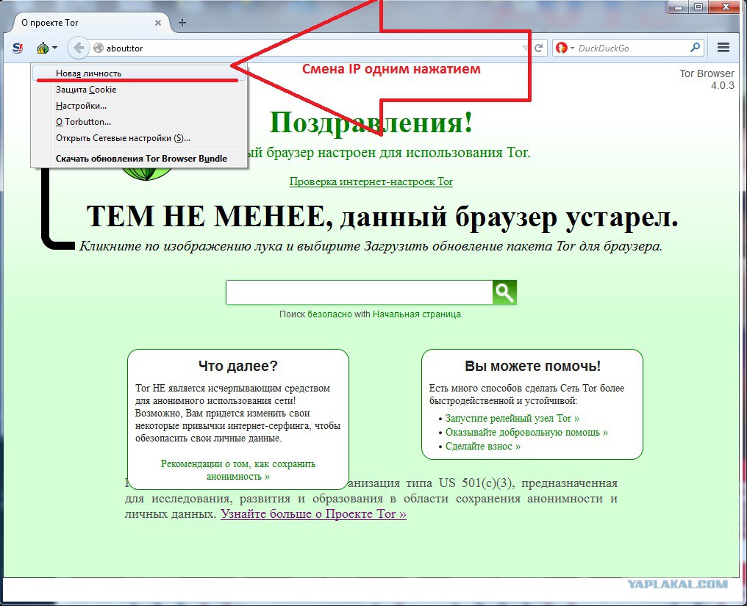
Task: Choose 'Новая личность' from the menu
Action: (139, 73)
